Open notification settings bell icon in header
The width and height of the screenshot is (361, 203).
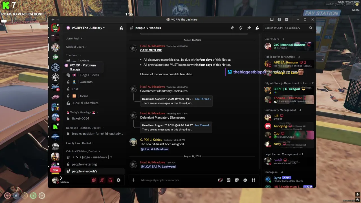(241, 28)
